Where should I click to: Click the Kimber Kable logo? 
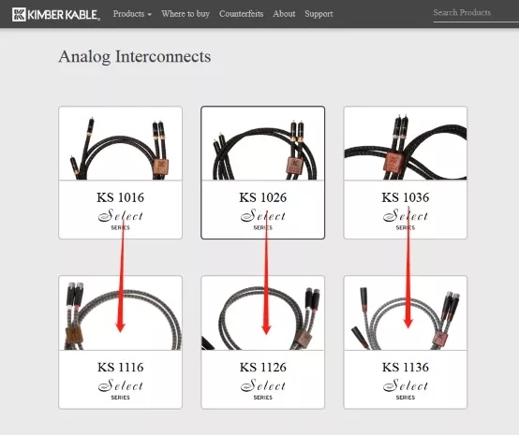[55, 15]
